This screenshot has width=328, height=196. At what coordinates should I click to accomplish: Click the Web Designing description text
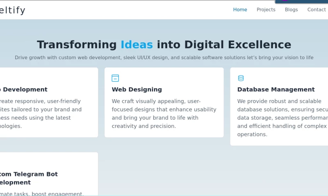(164, 114)
